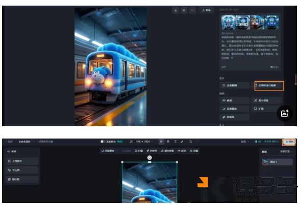The height and width of the screenshot is (206, 299).
Task: Select the pointer selection tool
Action: 161,142
